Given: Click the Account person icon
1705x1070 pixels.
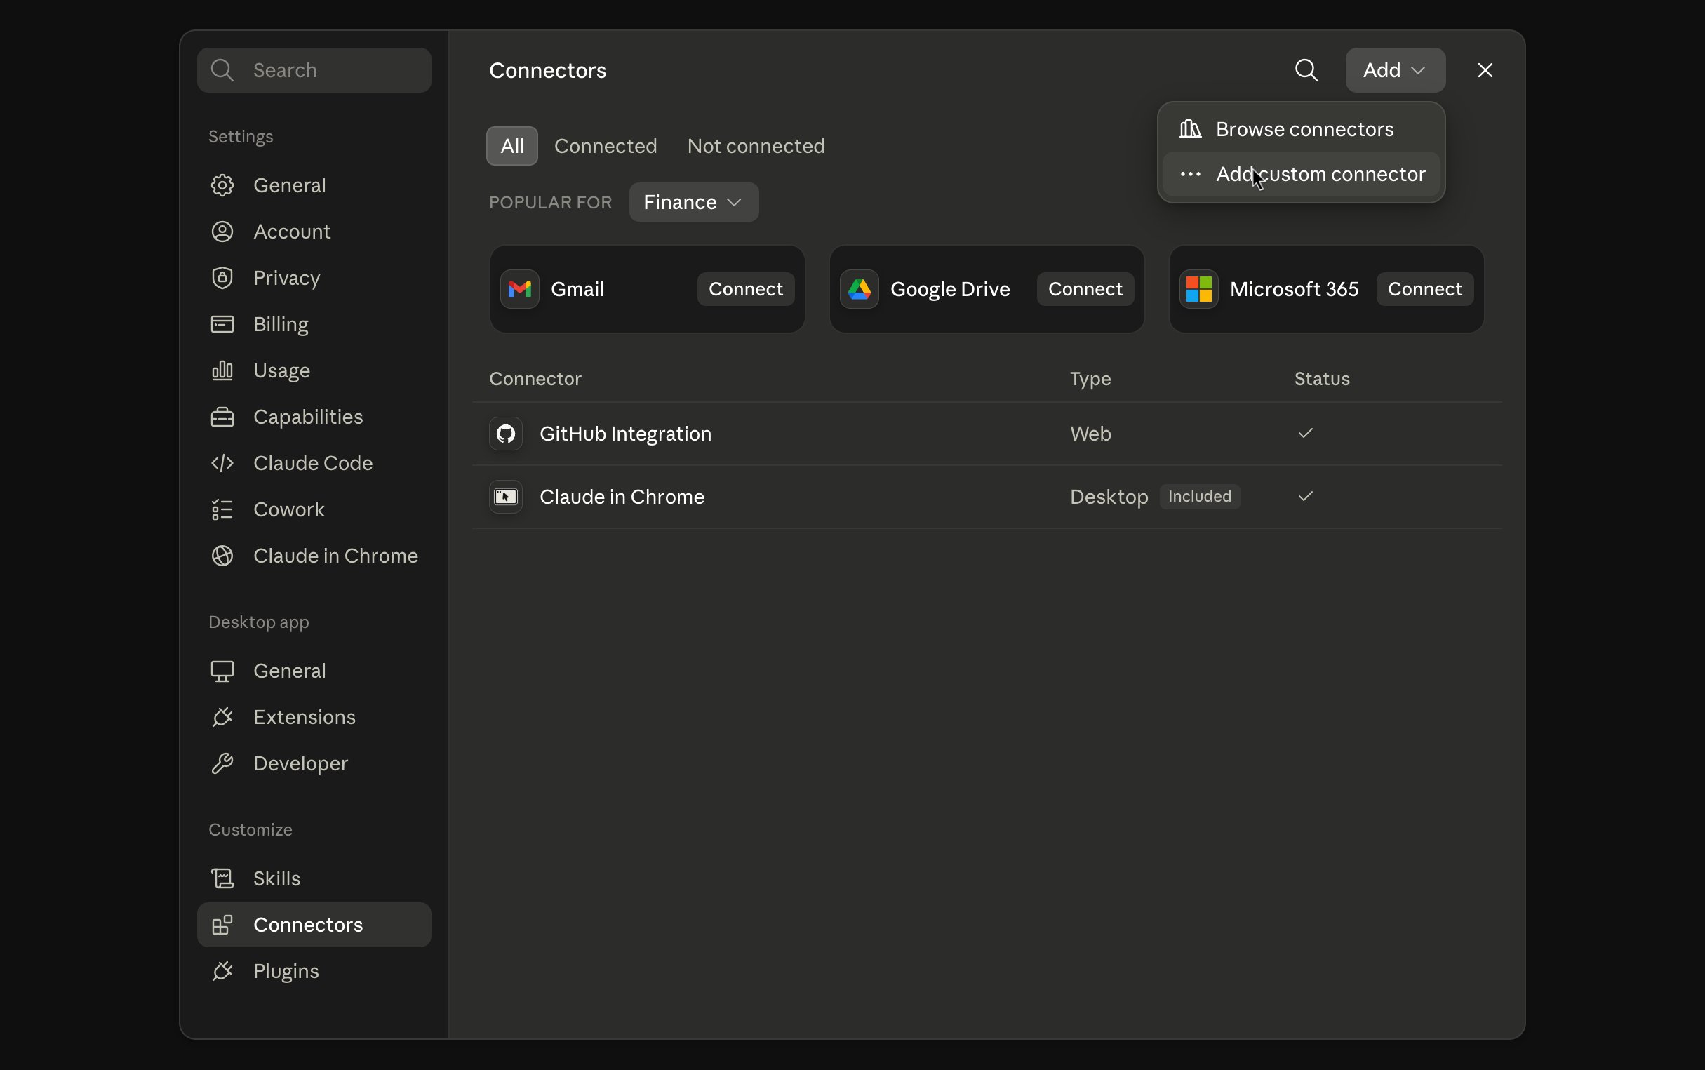Looking at the screenshot, I should point(222,232).
